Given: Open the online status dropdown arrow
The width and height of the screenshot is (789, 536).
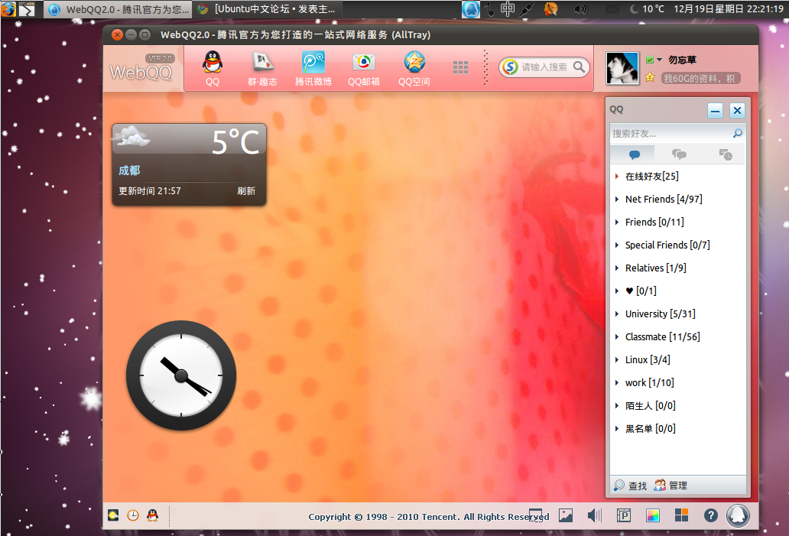Looking at the screenshot, I should pos(659,60).
